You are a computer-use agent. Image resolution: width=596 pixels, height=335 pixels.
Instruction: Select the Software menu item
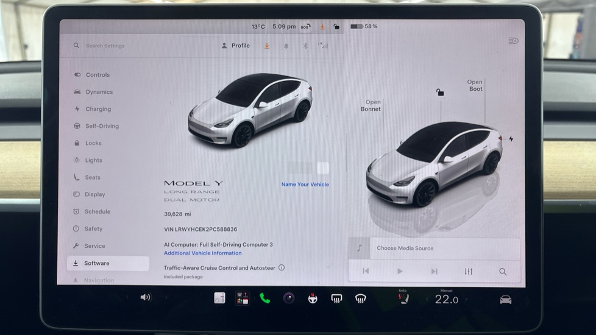coord(108,263)
